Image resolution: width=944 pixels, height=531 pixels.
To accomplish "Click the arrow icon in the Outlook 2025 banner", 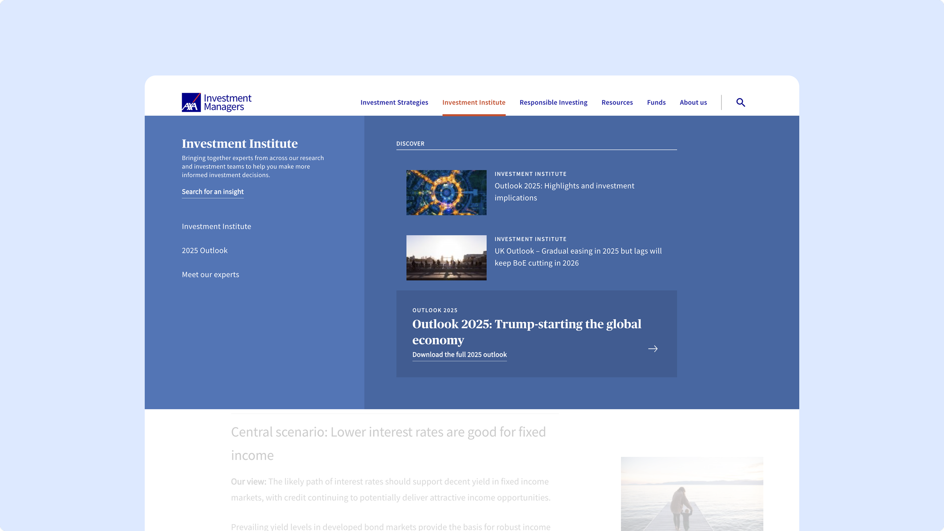I will (x=653, y=349).
